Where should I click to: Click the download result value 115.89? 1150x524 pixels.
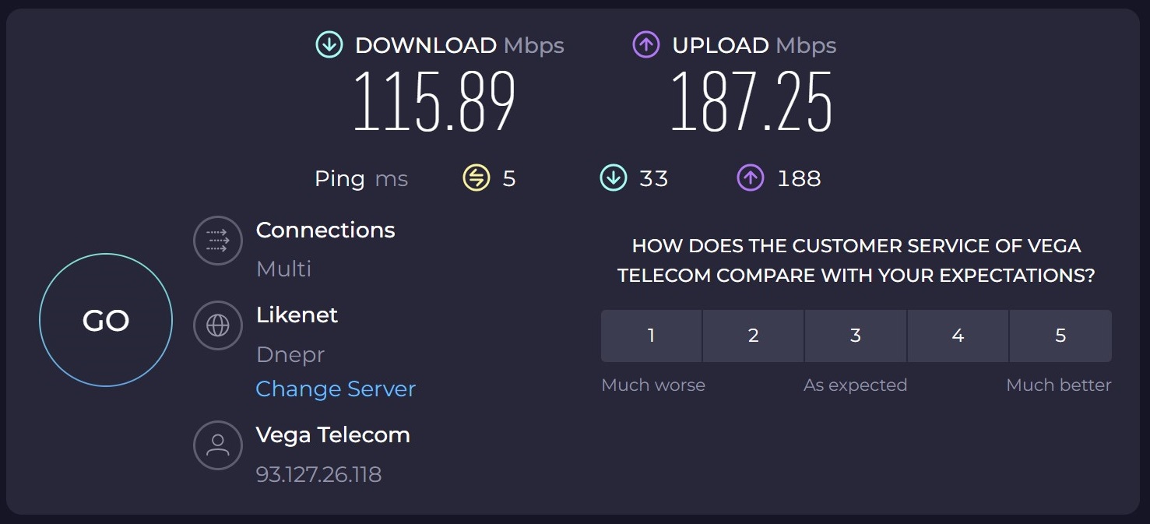click(x=434, y=102)
